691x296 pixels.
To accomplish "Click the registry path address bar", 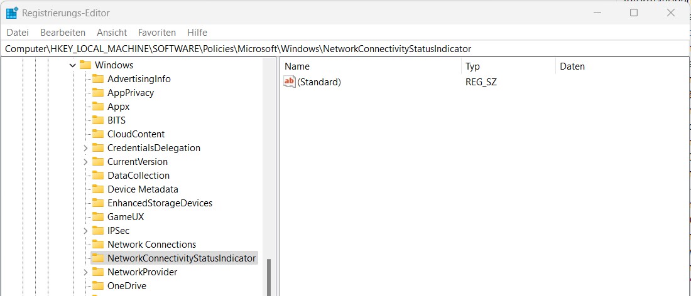I will point(345,48).
